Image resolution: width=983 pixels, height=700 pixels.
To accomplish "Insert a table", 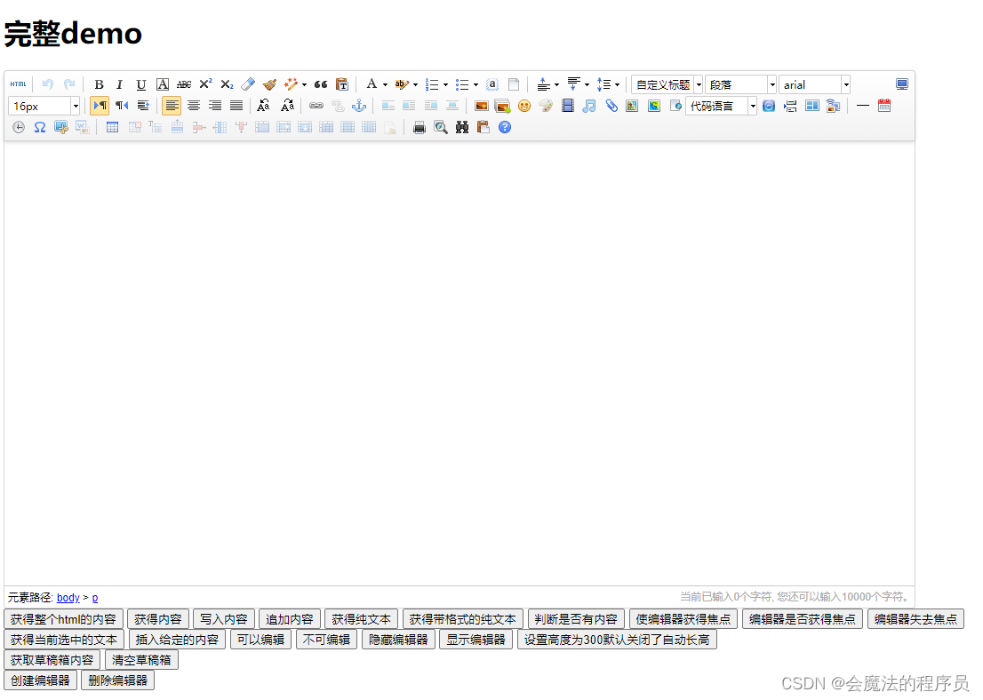I will click(x=112, y=127).
